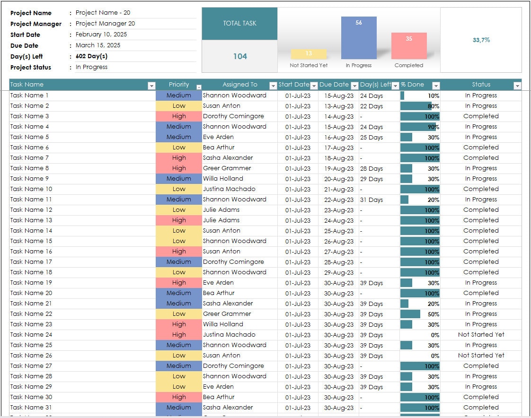Select Greer Grammer in Task Name 8 row
The height and width of the screenshot is (418, 531).
click(x=240, y=168)
